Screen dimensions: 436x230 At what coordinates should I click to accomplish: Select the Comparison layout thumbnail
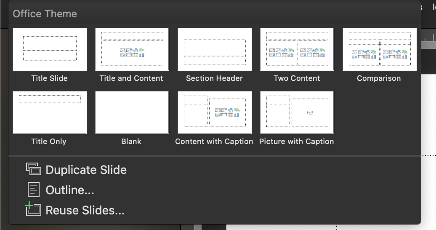(380, 49)
